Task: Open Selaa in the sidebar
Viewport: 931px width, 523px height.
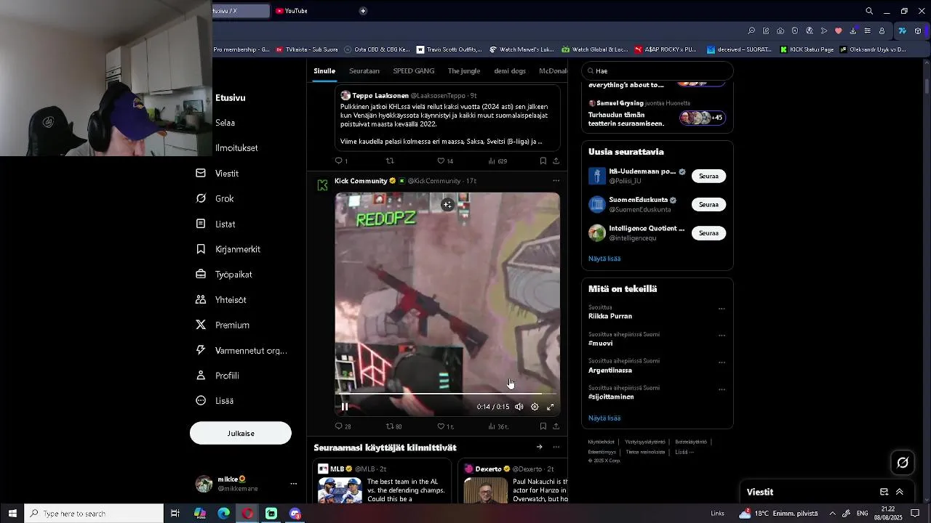Action: click(225, 123)
